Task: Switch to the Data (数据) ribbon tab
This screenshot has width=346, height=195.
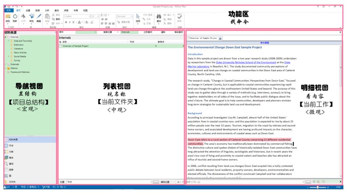Action: tap(38, 11)
